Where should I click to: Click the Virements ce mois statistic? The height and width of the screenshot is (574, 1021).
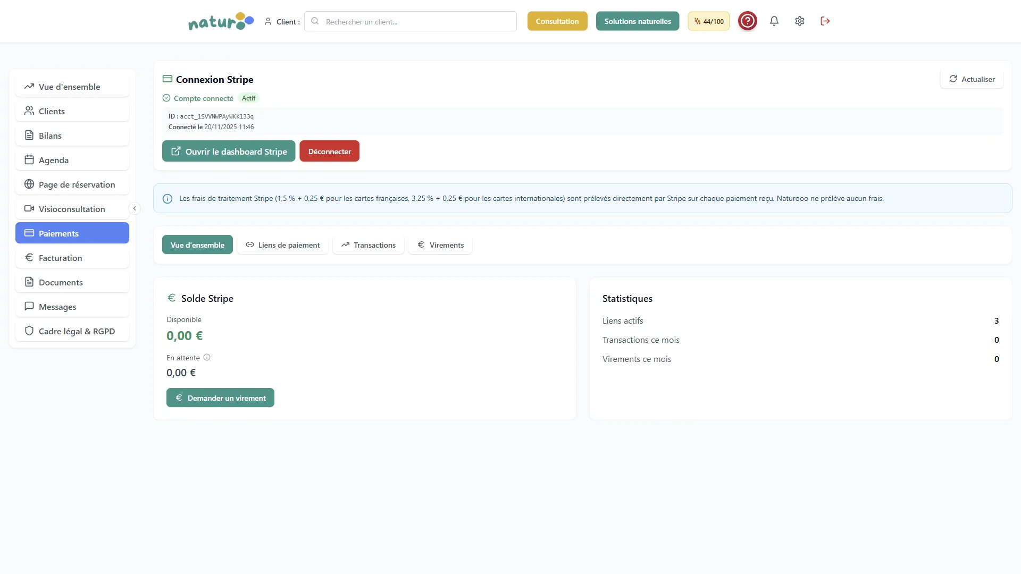tap(801, 359)
